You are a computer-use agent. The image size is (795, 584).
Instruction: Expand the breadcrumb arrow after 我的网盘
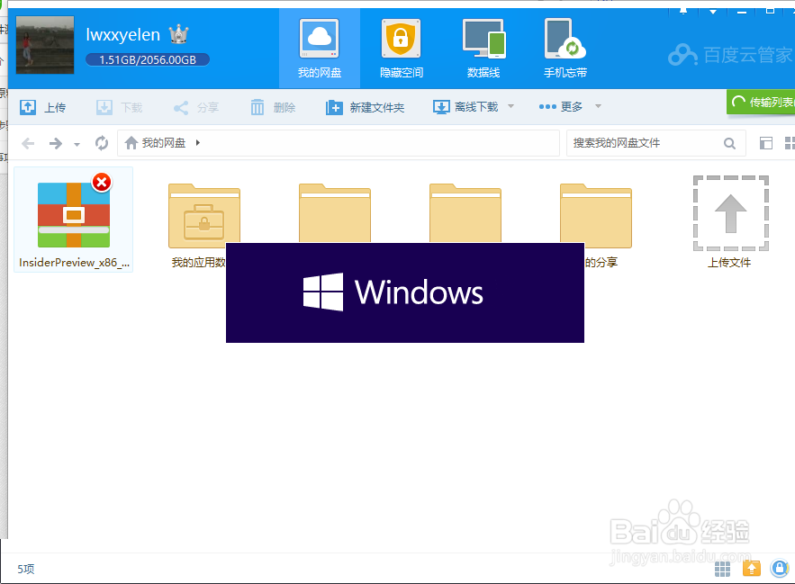coord(198,143)
